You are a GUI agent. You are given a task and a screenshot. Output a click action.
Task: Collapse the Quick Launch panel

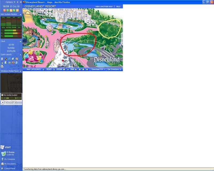21,55
